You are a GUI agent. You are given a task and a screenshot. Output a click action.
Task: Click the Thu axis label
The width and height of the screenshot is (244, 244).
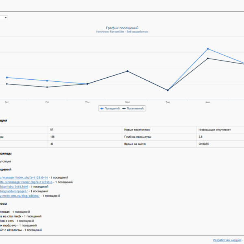click(x=87, y=102)
